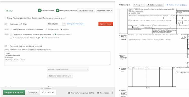The width and height of the screenshot is (189, 97).
Task: Open the Полная печатная форма link
Action: tap(177, 5)
